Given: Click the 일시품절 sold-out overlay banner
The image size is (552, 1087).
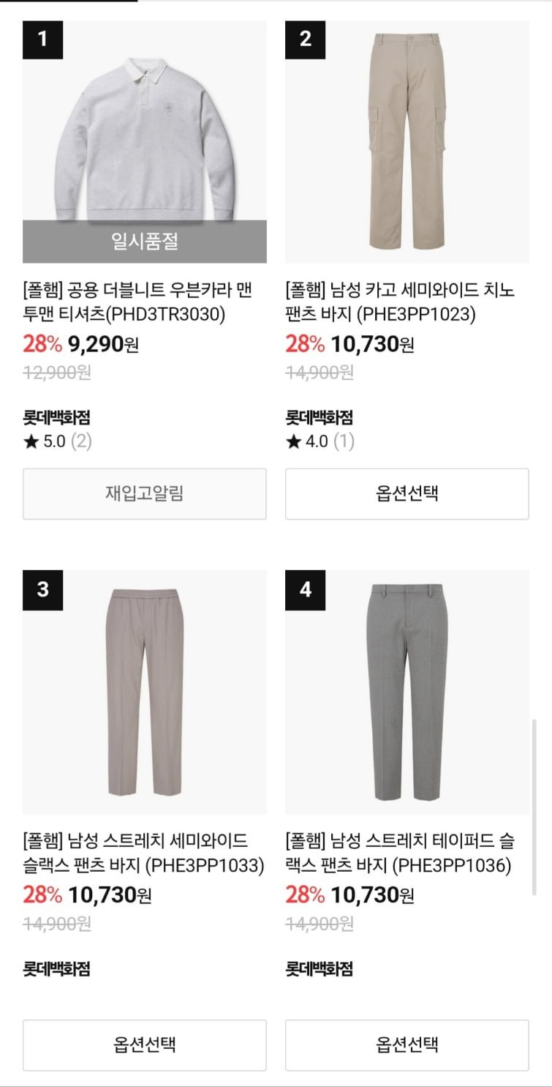Looking at the screenshot, I should [x=144, y=242].
